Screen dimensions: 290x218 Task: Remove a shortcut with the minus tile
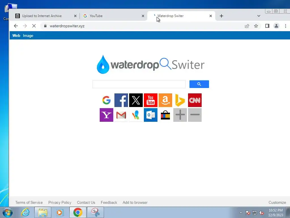coord(195,115)
